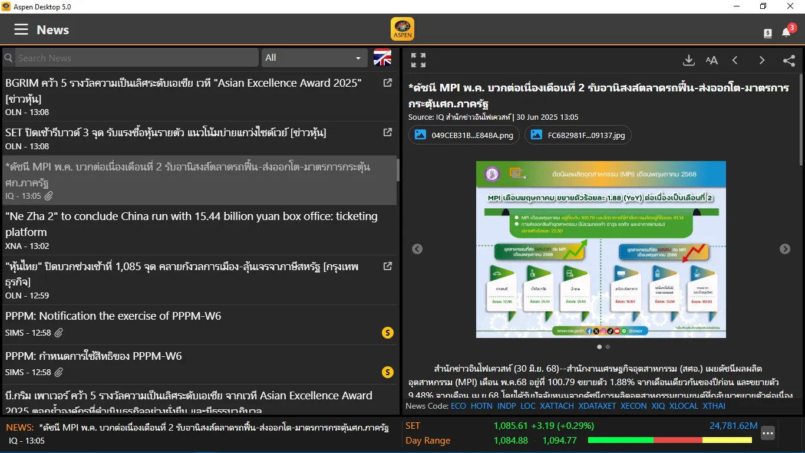
Task: Show next image in carousel
Action: click(x=785, y=249)
